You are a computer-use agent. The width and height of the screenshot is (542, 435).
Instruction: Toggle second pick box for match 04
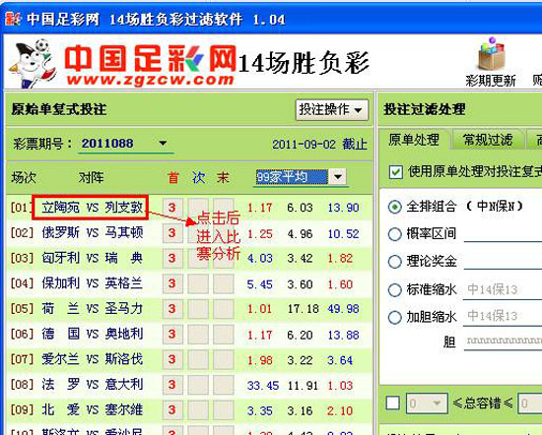click(198, 283)
